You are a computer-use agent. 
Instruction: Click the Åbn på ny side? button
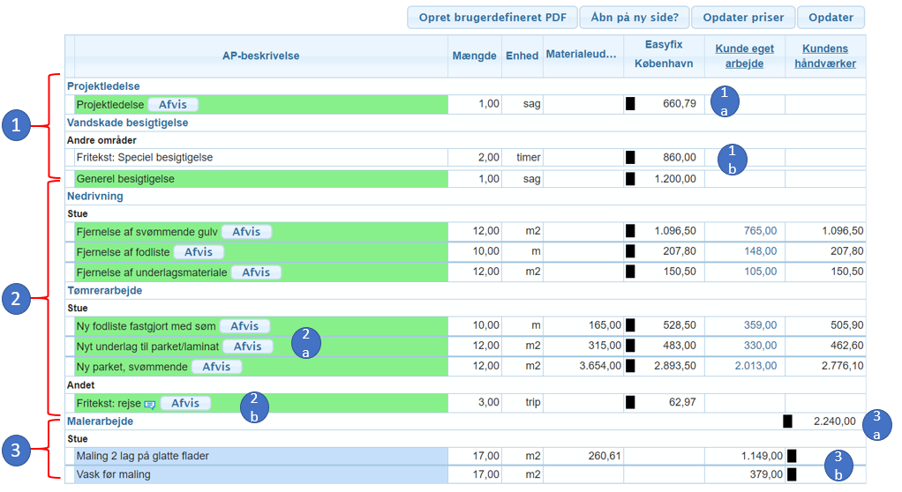coord(635,18)
